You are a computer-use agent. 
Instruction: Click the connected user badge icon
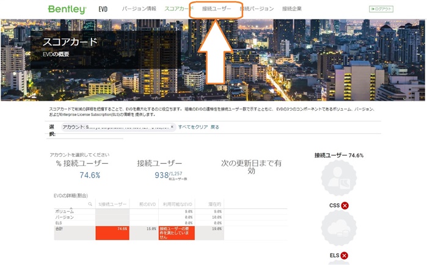(x=339, y=178)
